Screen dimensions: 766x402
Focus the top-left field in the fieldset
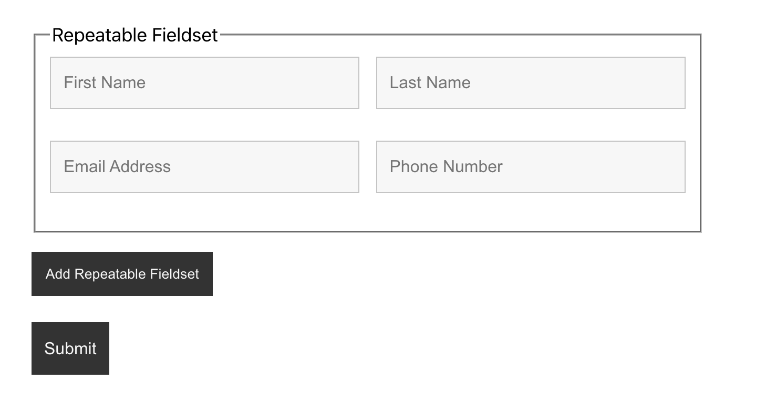204,83
